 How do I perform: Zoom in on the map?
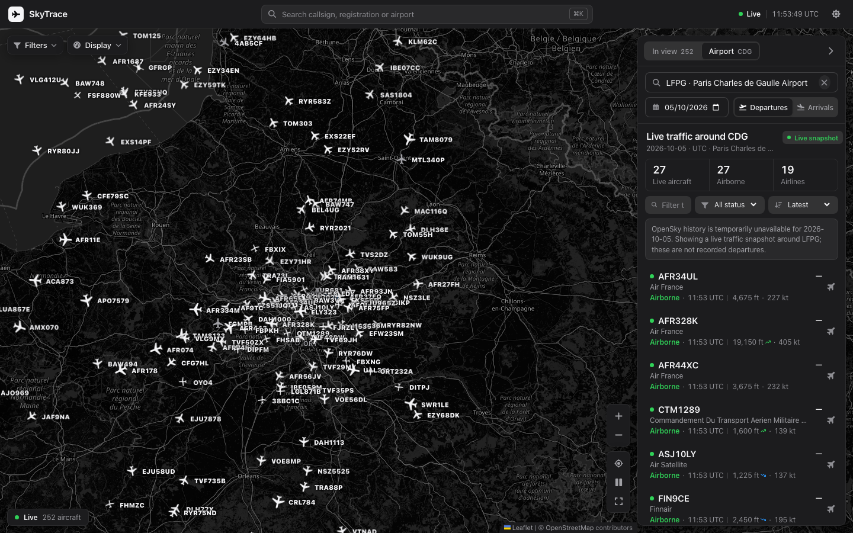[618, 416]
